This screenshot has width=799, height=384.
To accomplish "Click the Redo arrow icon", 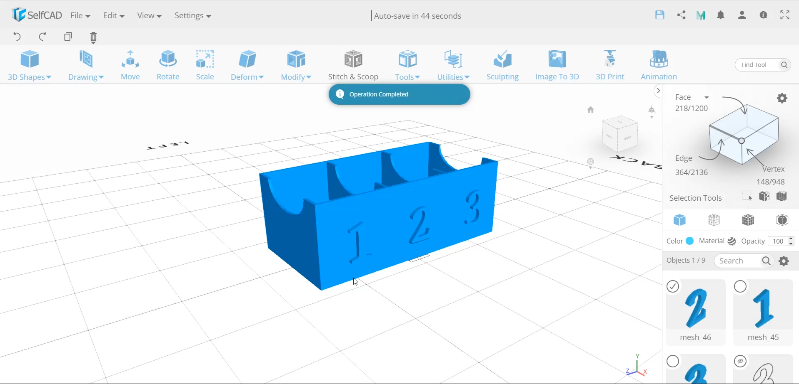I will 42,37.
